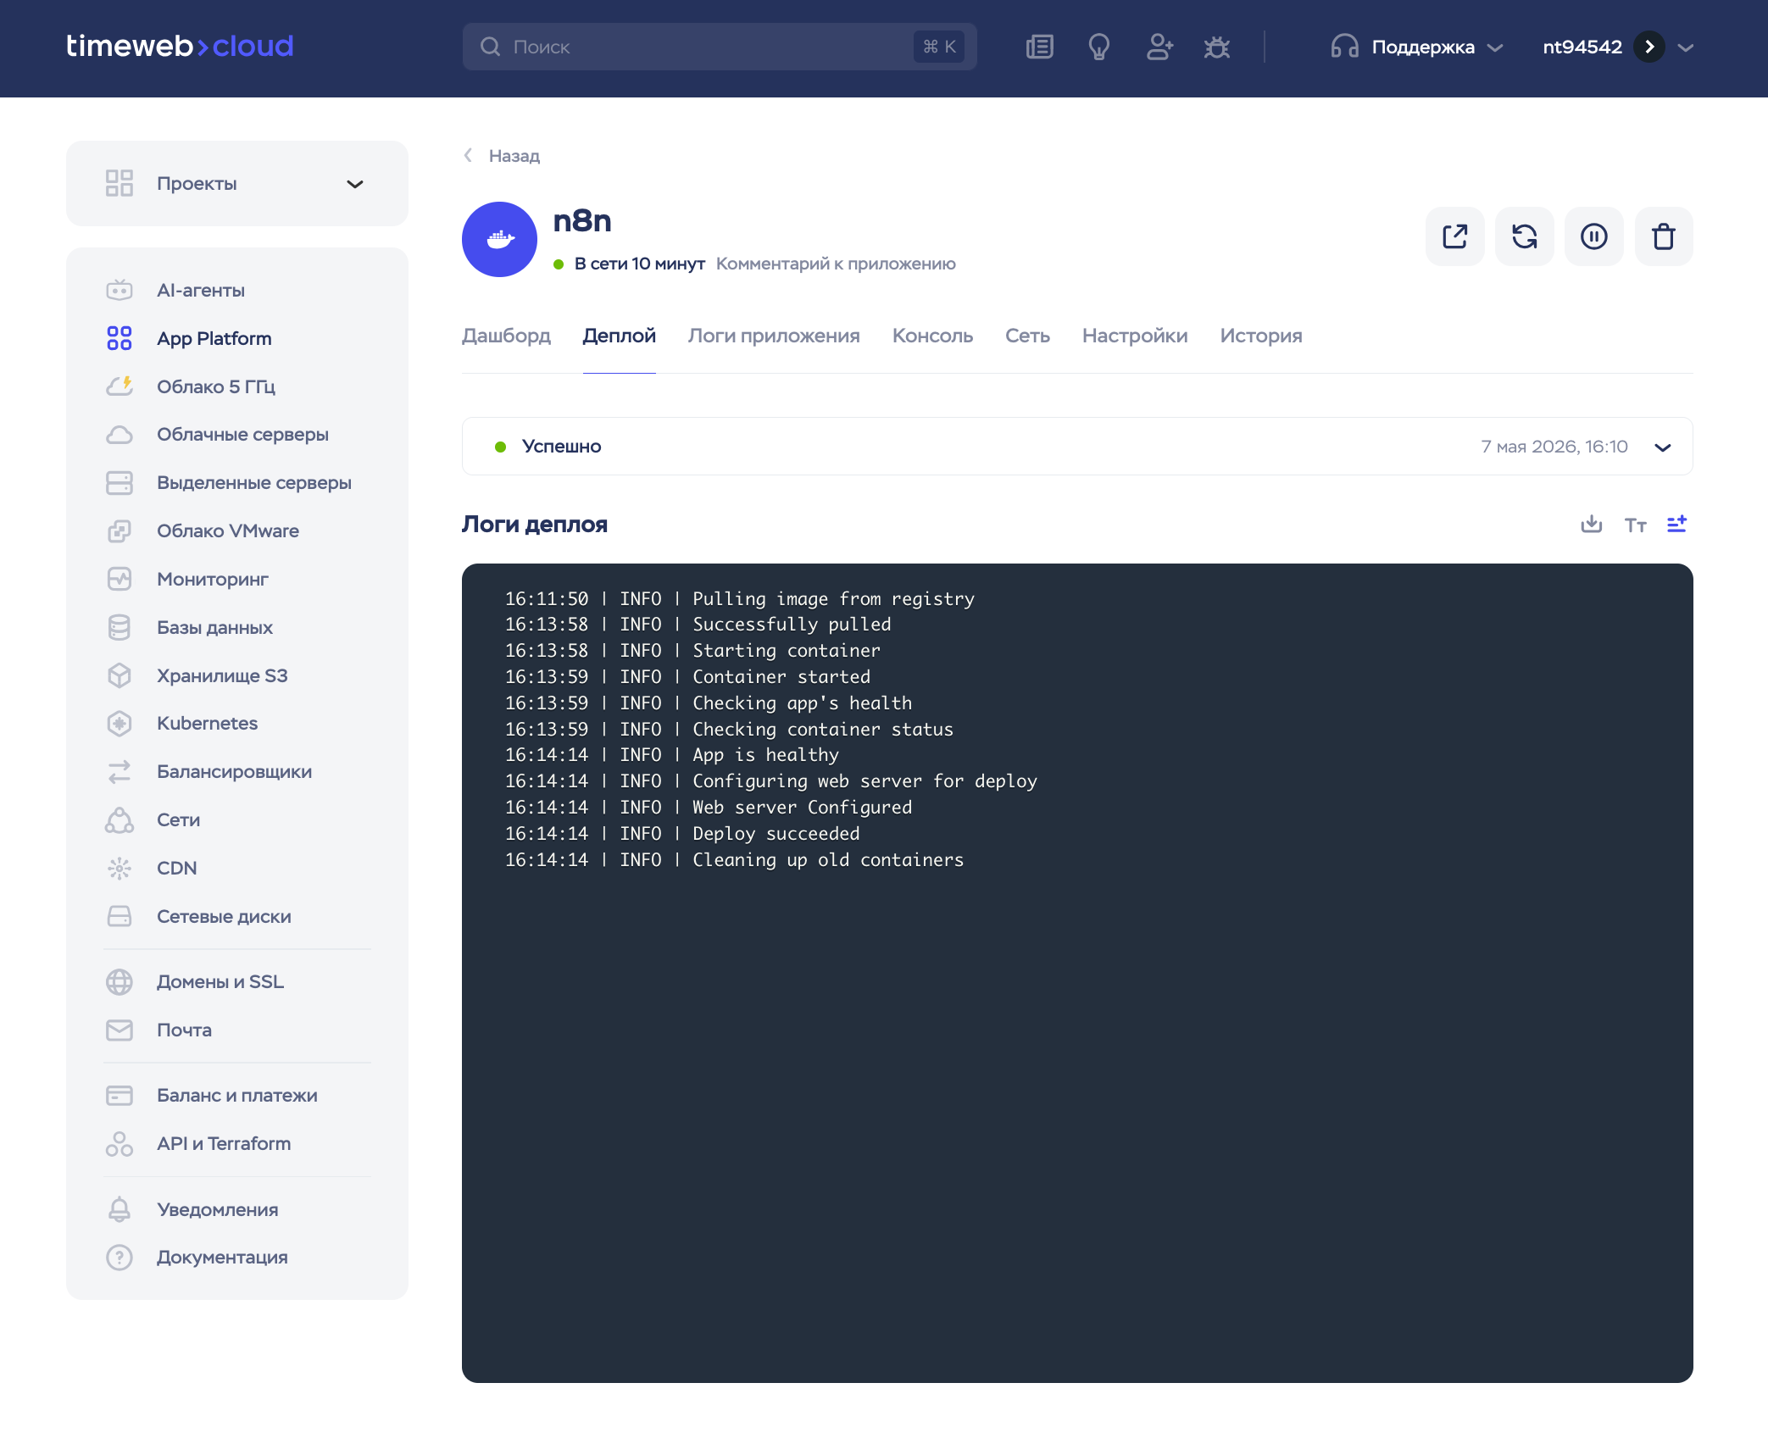Switch to Логи приложения tab
This screenshot has width=1768, height=1444.
(x=774, y=336)
